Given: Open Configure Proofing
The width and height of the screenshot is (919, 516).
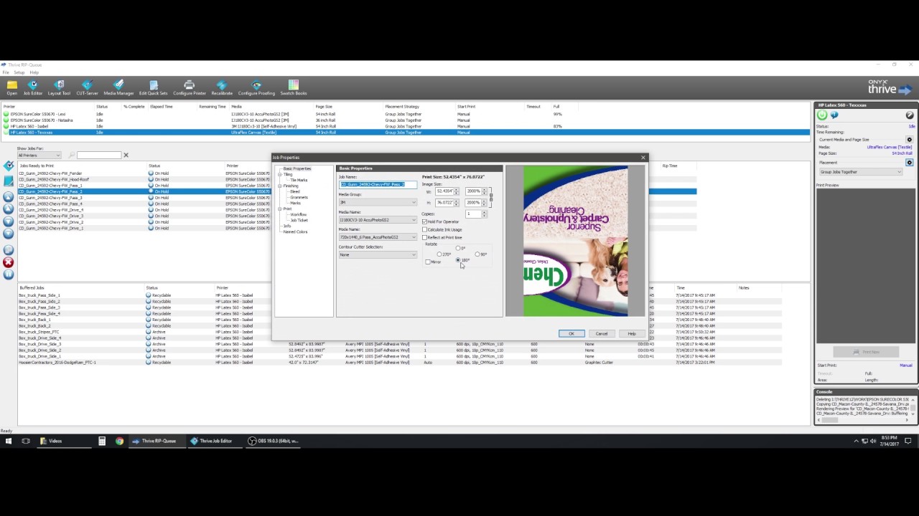Looking at the screenshot, I should 256,87.
